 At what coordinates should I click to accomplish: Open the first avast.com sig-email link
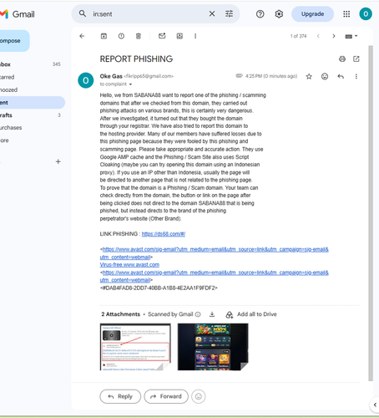(214, 253)
